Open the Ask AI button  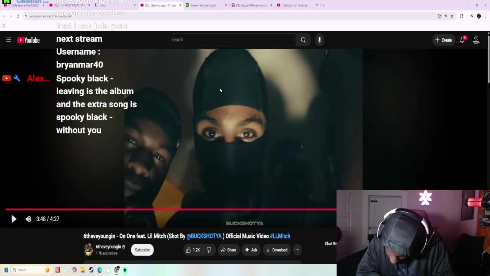[x=251, y=250]
